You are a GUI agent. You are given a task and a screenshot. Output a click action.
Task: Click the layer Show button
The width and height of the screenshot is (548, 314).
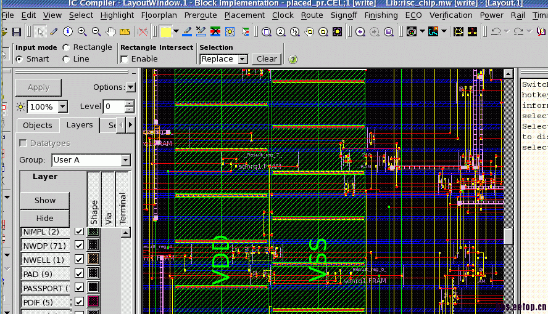point(44,200)
